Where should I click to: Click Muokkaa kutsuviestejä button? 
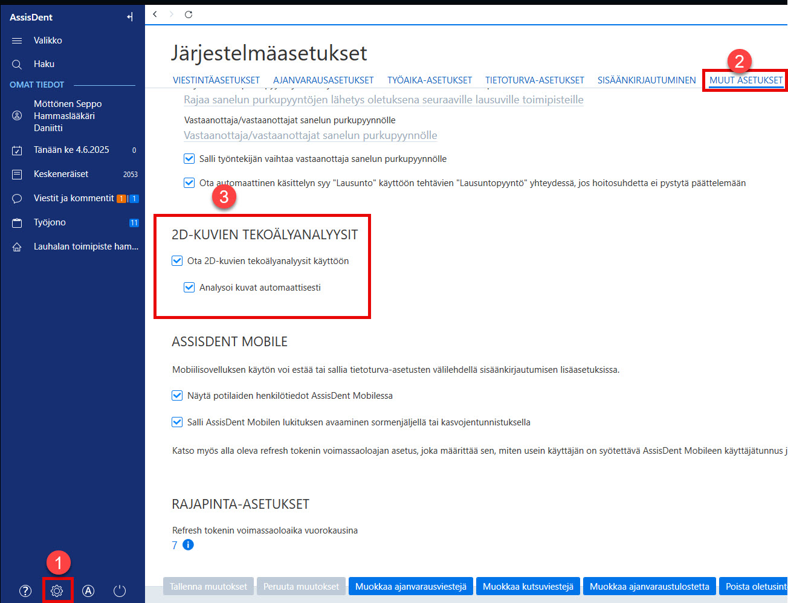[528, 587]
